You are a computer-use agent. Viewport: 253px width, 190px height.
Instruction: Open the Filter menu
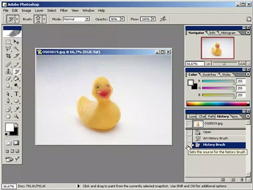coord(64,11)
